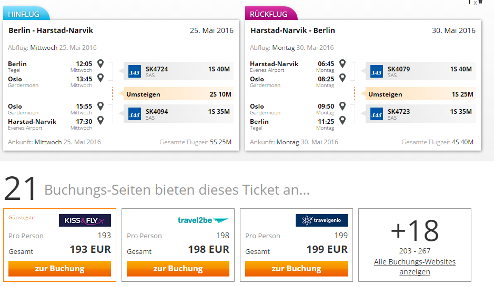Click the SAS logo for flight SK4094
Viewport: 494px width, 287px height.
135,114
